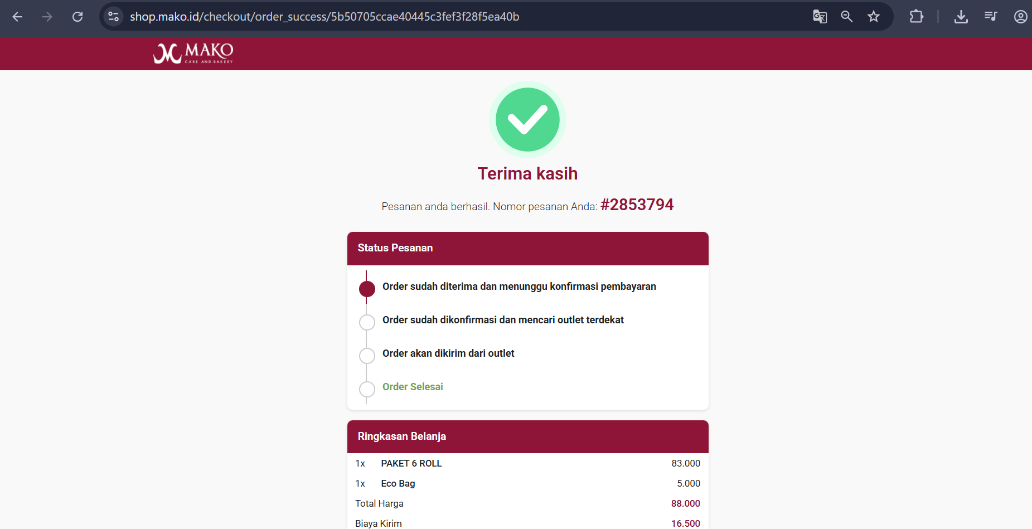Bookmark this page with the star
1032x529 pixels.
(874, 17)
